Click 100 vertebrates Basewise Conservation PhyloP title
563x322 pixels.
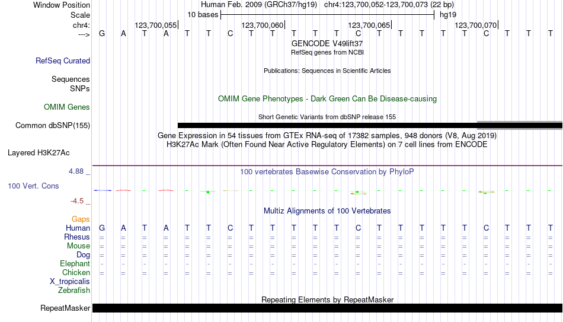tap(327, 172)
